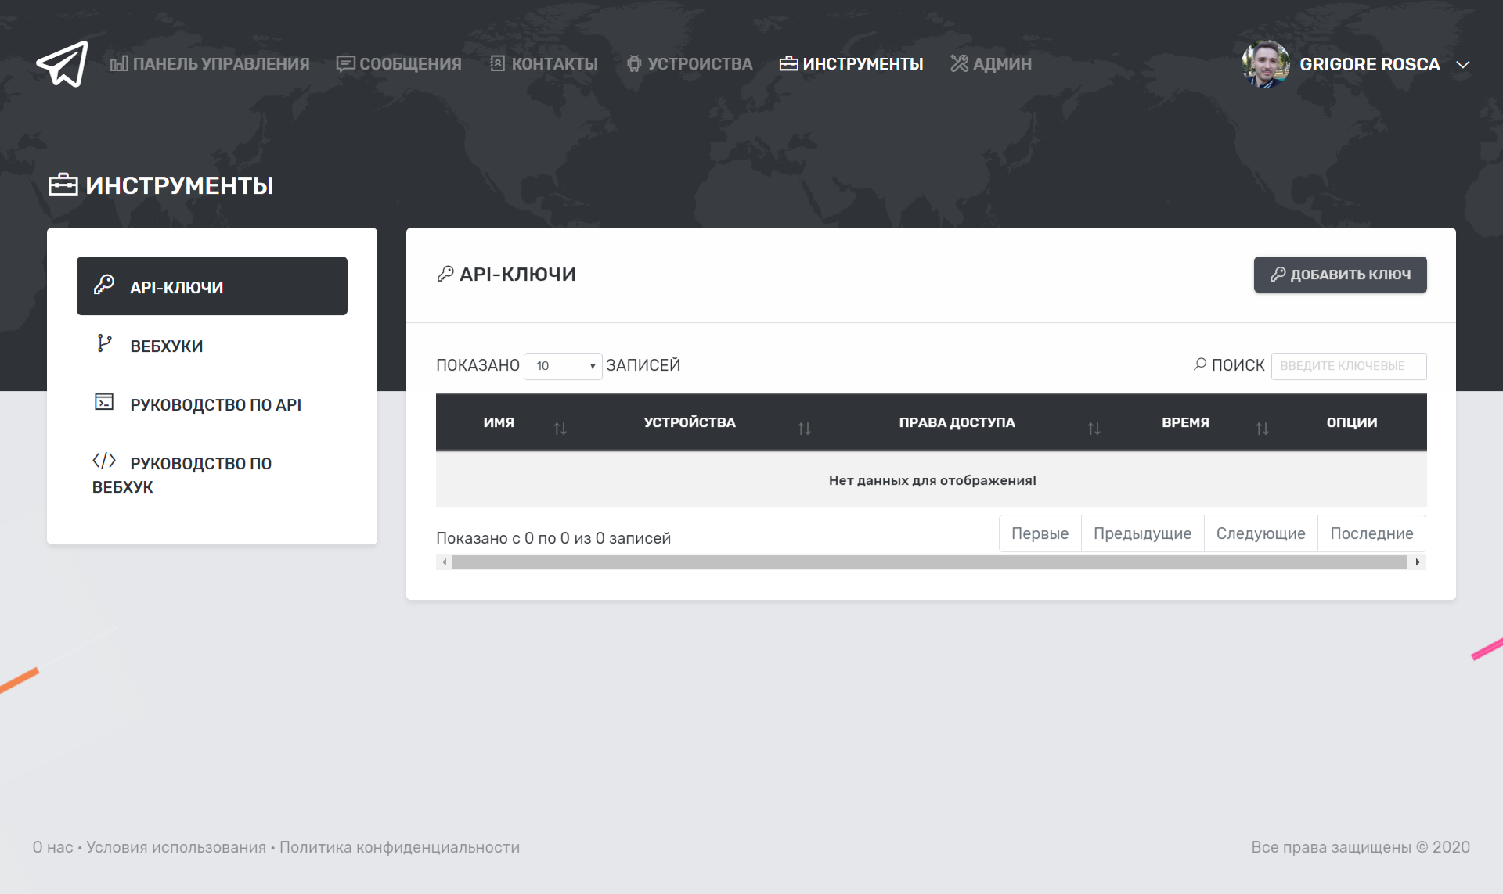Open the records-per-page dropdown showing 10

[x=562, y=366]
